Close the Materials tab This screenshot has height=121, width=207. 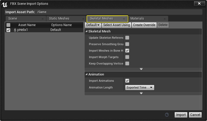pos(164,19)
